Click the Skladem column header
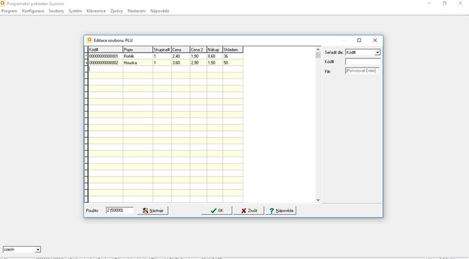 [x=232, y=50]
